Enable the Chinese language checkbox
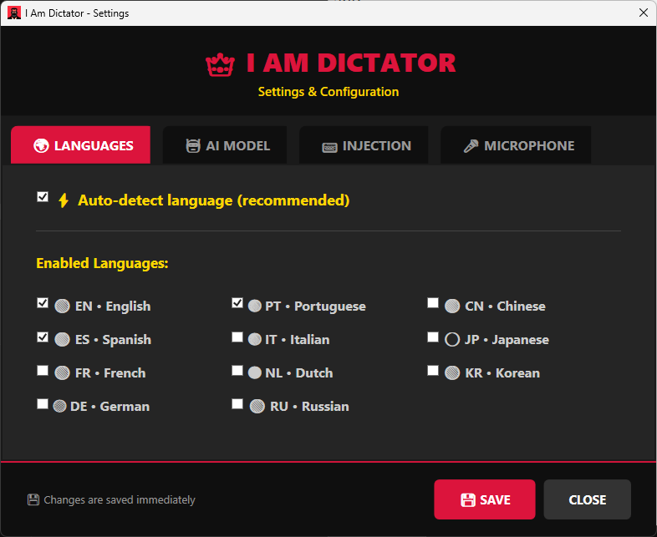This screenshot has width=657, height=537. (x=433, y=303)
